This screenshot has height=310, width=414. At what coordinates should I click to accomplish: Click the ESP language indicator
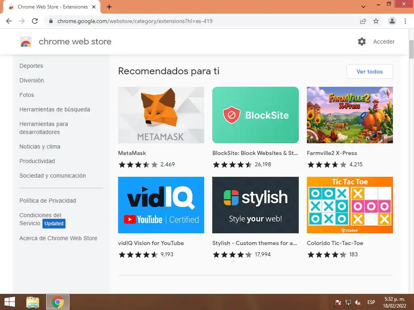[x=371, y=302]
